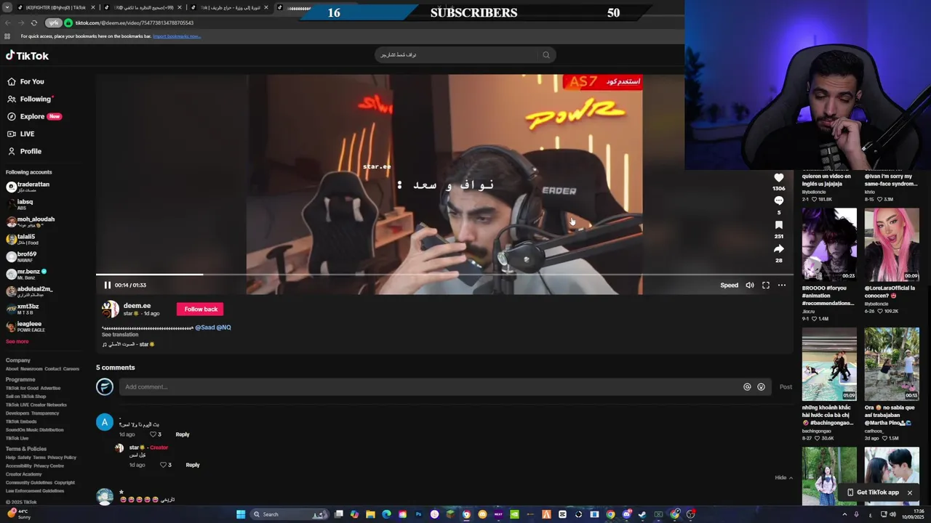This screenshot has height=523, width=931.
Task: Open comments via the speech bubble icon
Action: (778, 200)
